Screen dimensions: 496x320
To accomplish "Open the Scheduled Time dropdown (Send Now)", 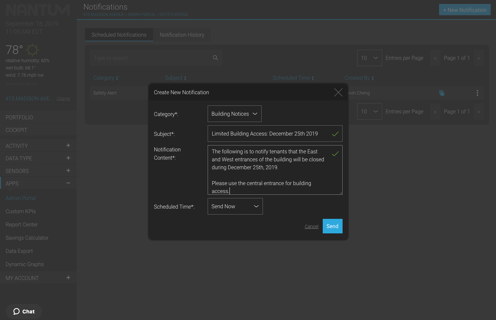I will 235,206.
